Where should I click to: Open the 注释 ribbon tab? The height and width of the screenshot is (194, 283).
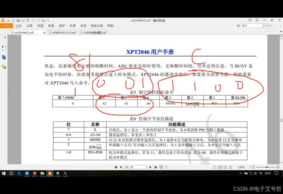click(x=29, y=26)
